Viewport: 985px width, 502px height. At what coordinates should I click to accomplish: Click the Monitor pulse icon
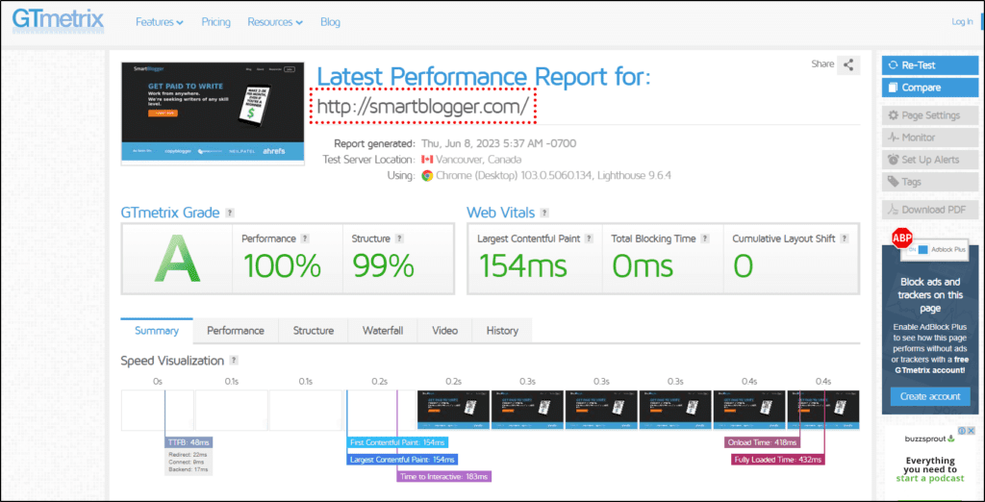point(893,138)
